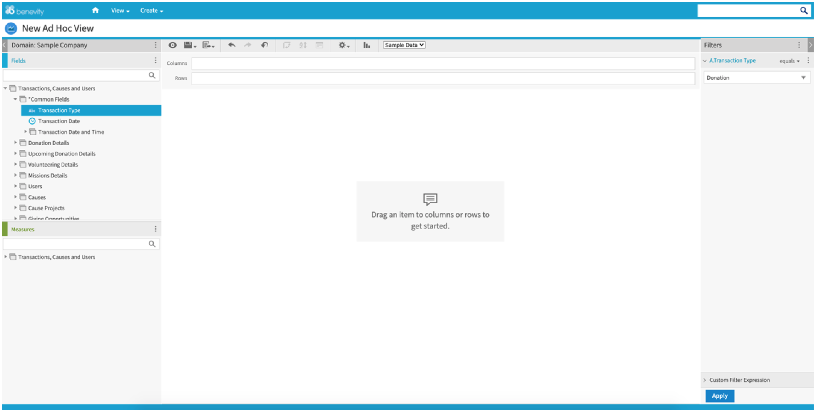The width and height of the screenshot is (816, 413).
Task: Expand the Cause Projects folder
Action: click(15, 208)
